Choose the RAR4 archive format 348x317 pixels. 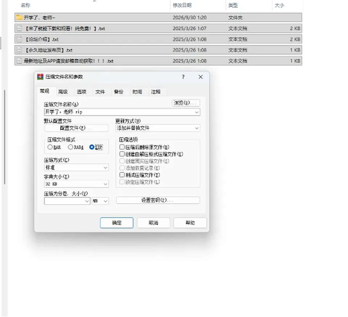point(70,147)
